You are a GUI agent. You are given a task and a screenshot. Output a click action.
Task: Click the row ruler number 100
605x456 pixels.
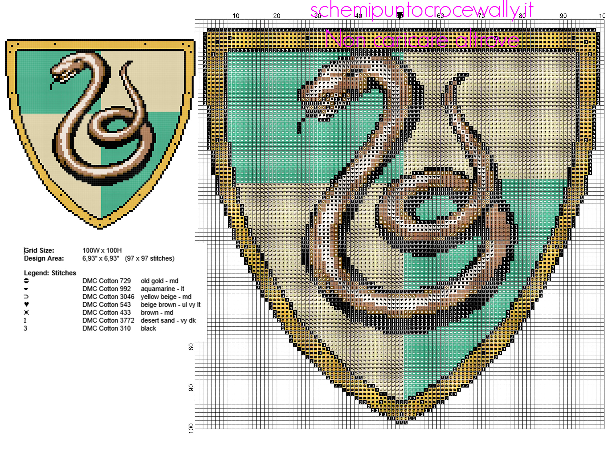point(191,428)
